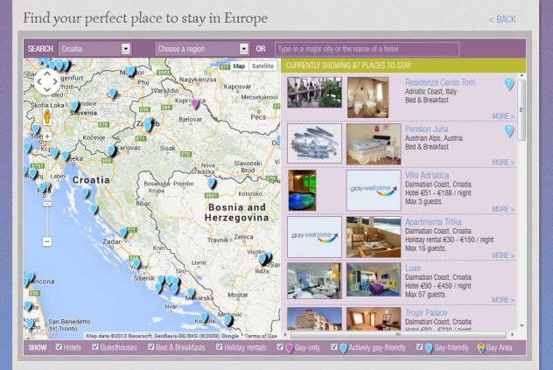Click the blue marker near Korcula
Viewport: 553px width, 370px height.
point(204,318)
